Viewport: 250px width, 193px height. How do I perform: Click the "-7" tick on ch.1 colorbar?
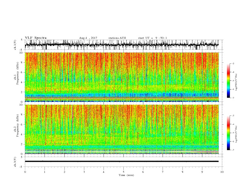pyautogui.click(x=233, y=98)
